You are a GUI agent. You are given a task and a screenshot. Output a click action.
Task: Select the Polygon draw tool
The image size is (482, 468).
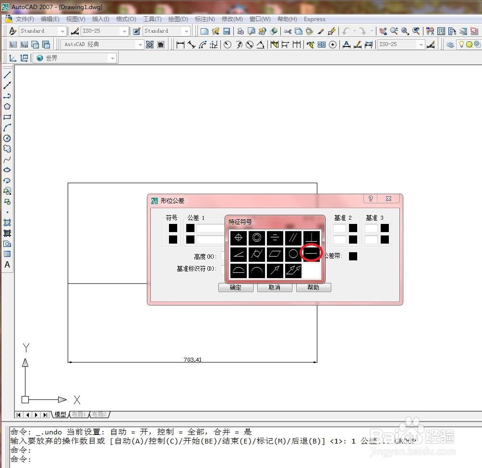(x=7, y=106)
